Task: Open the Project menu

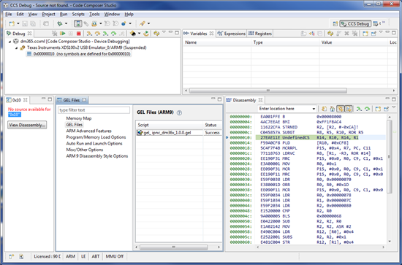Action: (x=48, y=14)
